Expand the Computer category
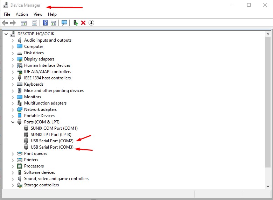This screenshot has width=273, height=200. click(13, 47)
